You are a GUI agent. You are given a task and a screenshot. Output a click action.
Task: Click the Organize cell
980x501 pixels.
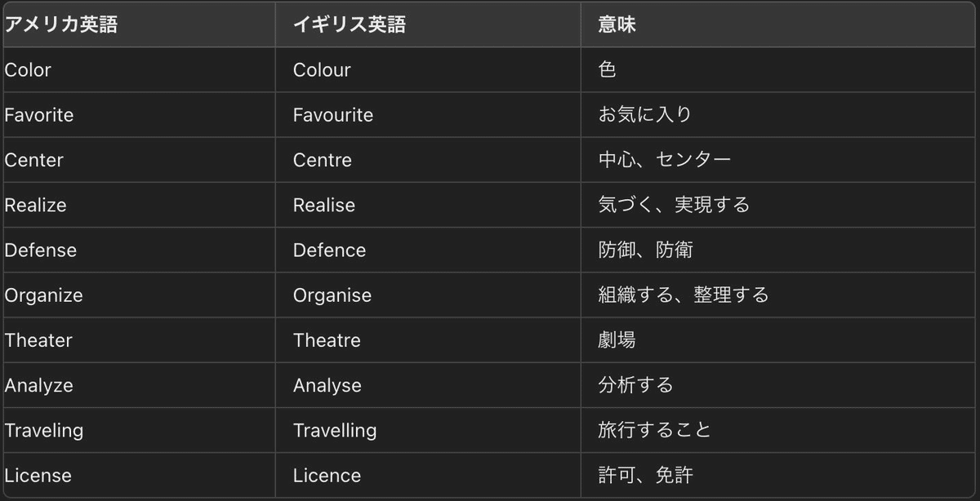point(44,295)
